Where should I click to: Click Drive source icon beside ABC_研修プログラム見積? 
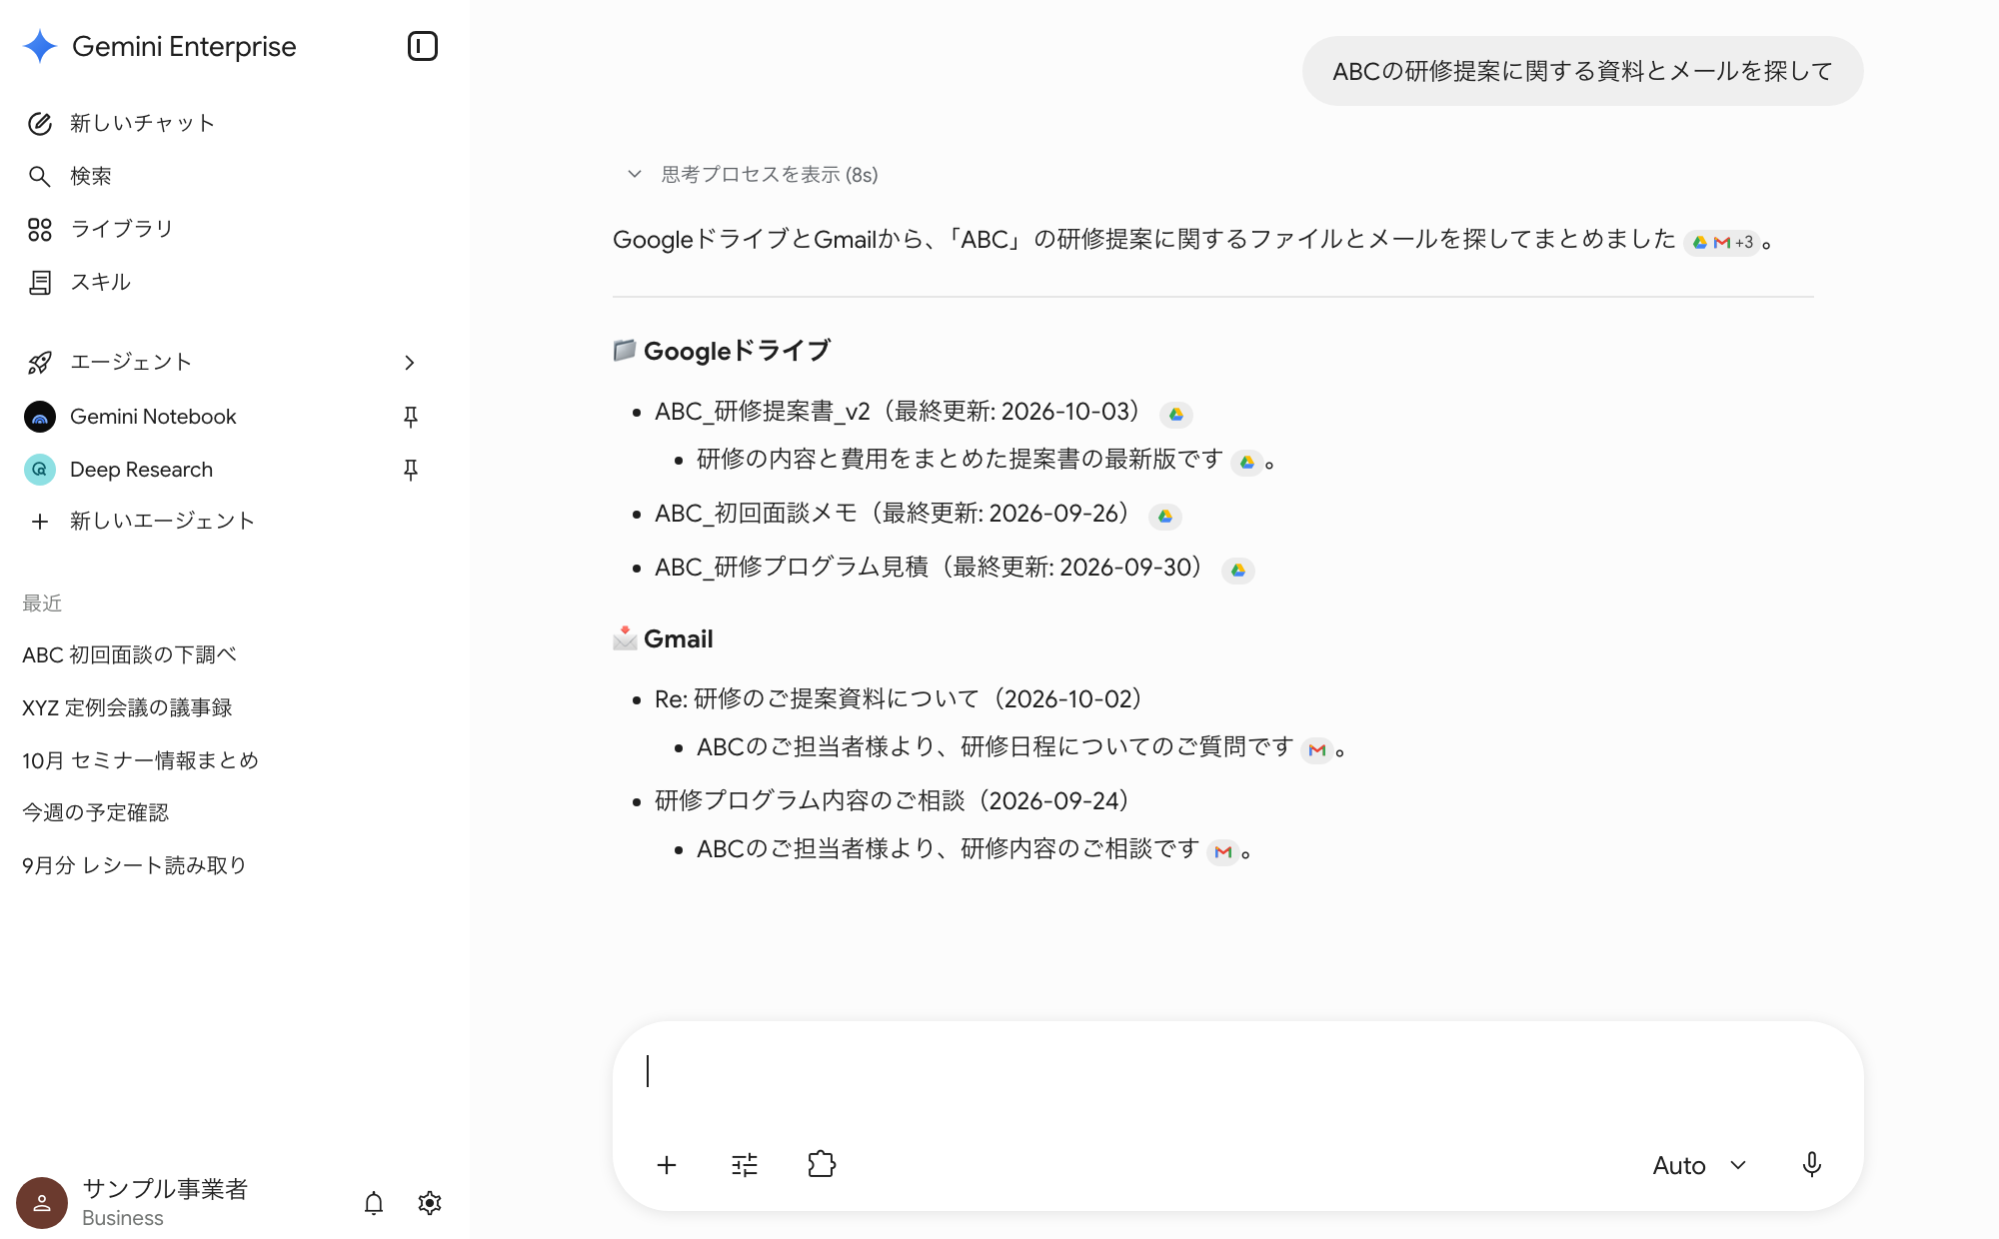[1238, 570]
